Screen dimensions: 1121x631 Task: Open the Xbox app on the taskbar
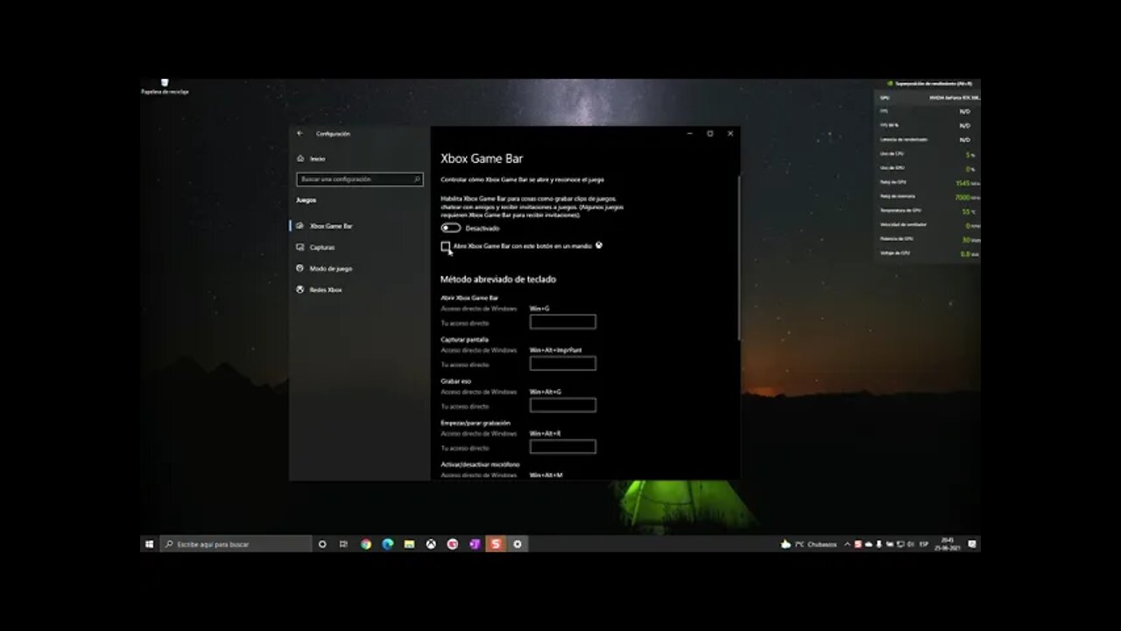pyautogui.click(x=431, y=544)
